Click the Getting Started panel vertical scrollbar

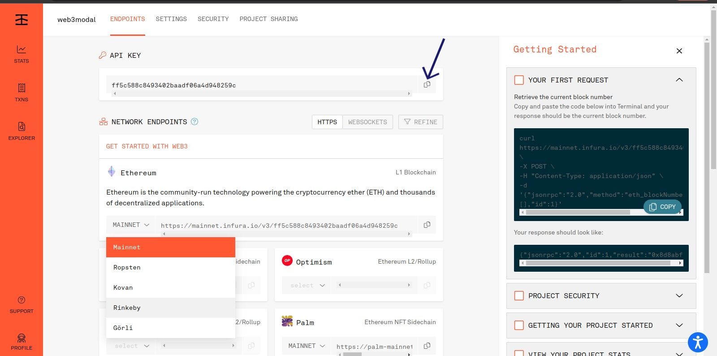point(707,157)
